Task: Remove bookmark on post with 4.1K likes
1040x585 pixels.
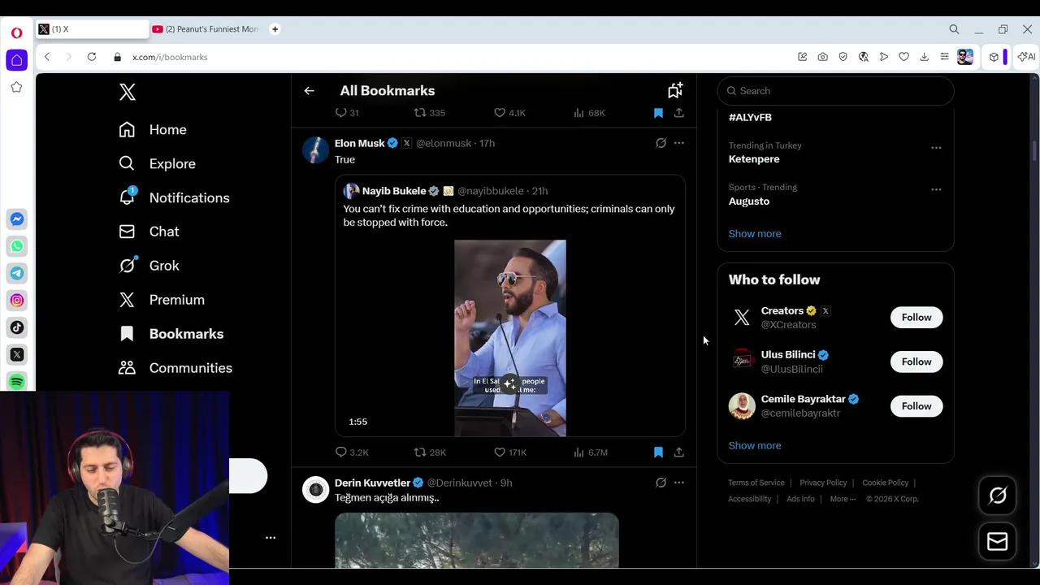Action: [x=658, y=113]
